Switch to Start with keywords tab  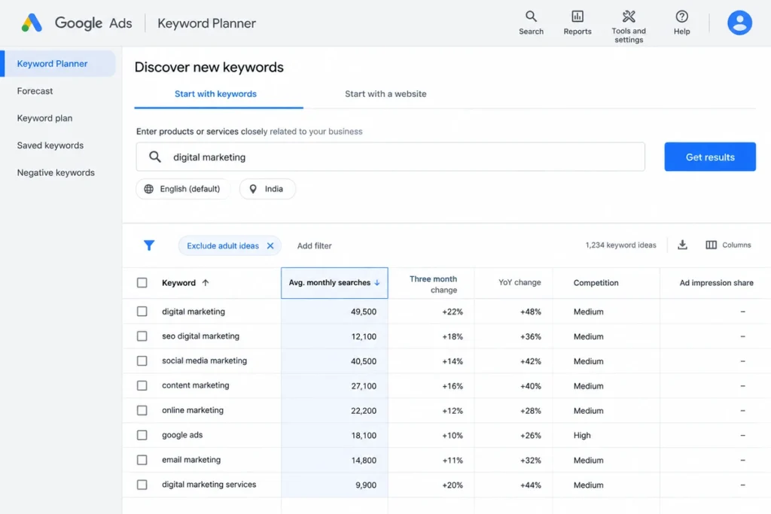pyautogui.click(x=215, y=94)
